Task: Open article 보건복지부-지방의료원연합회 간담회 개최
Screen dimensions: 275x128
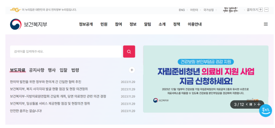Action: click(x=58, y=96)
